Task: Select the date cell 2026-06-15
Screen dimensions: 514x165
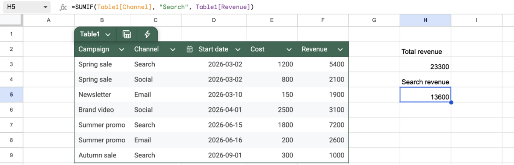Action: [214, 125]
